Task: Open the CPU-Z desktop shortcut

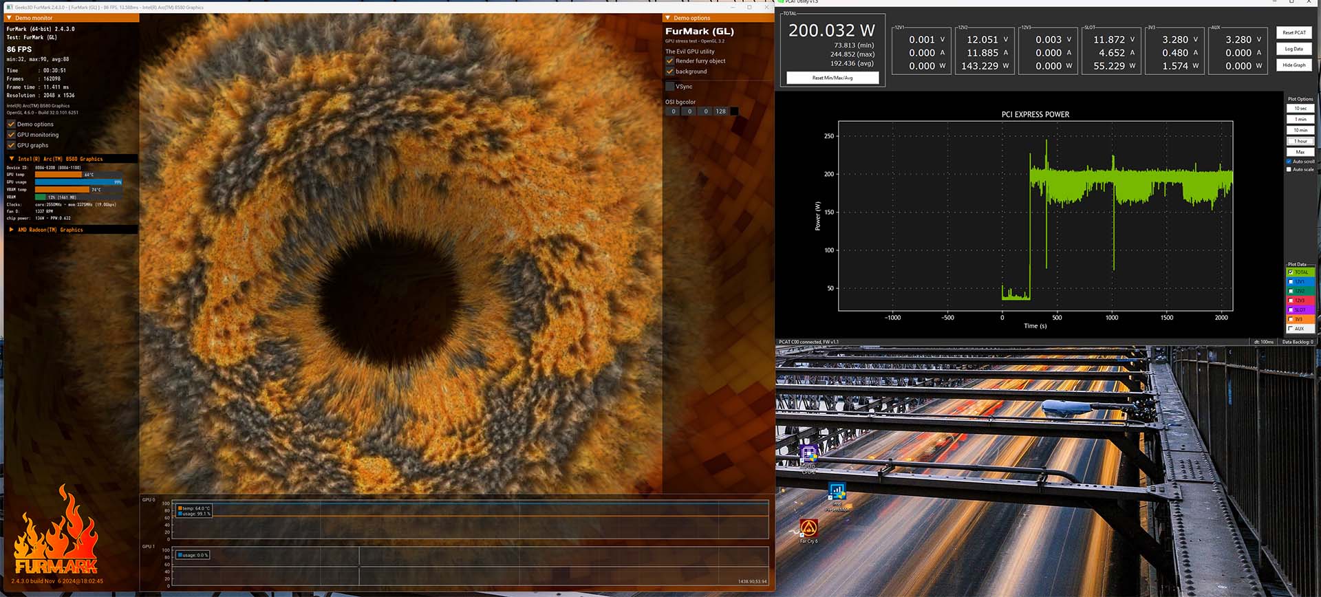Action: pyautogui.click(x=808, y=455)
